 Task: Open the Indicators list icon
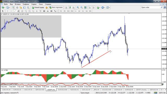click(x=98, y=8)
